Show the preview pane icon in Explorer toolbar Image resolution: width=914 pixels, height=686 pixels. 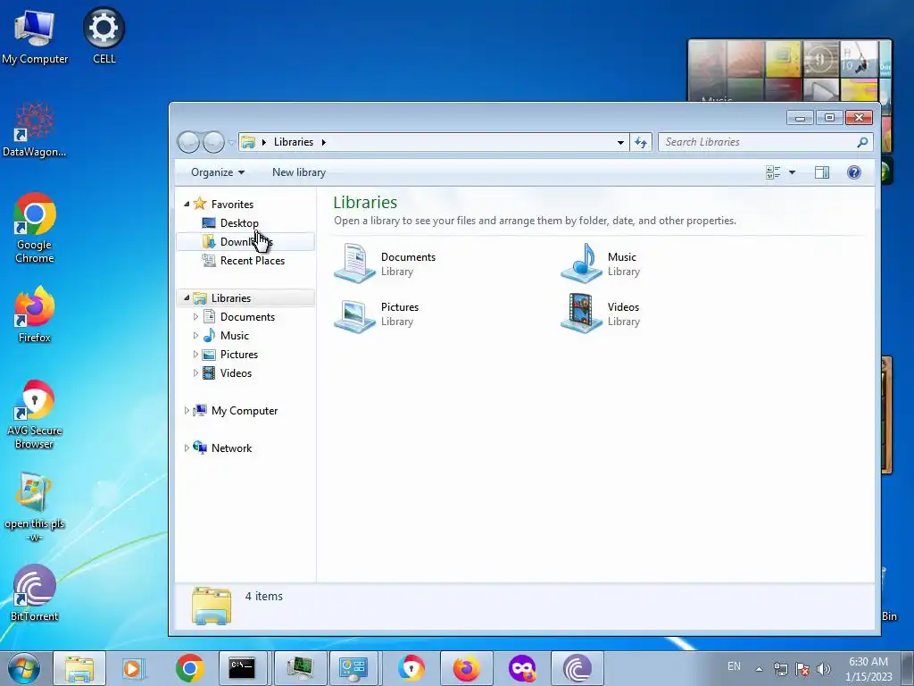click(x=822, y=172)
